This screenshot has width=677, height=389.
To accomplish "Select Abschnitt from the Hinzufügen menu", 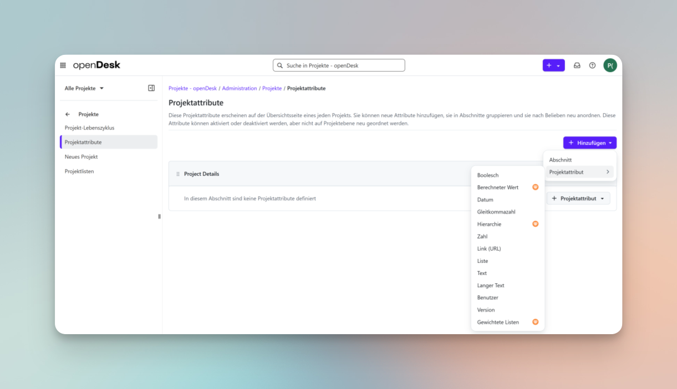I will tap(561, 160).
